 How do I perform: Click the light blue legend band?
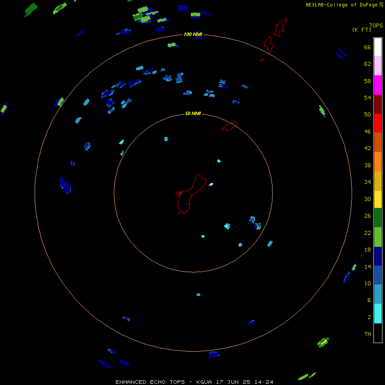click(x=378, y=294)
